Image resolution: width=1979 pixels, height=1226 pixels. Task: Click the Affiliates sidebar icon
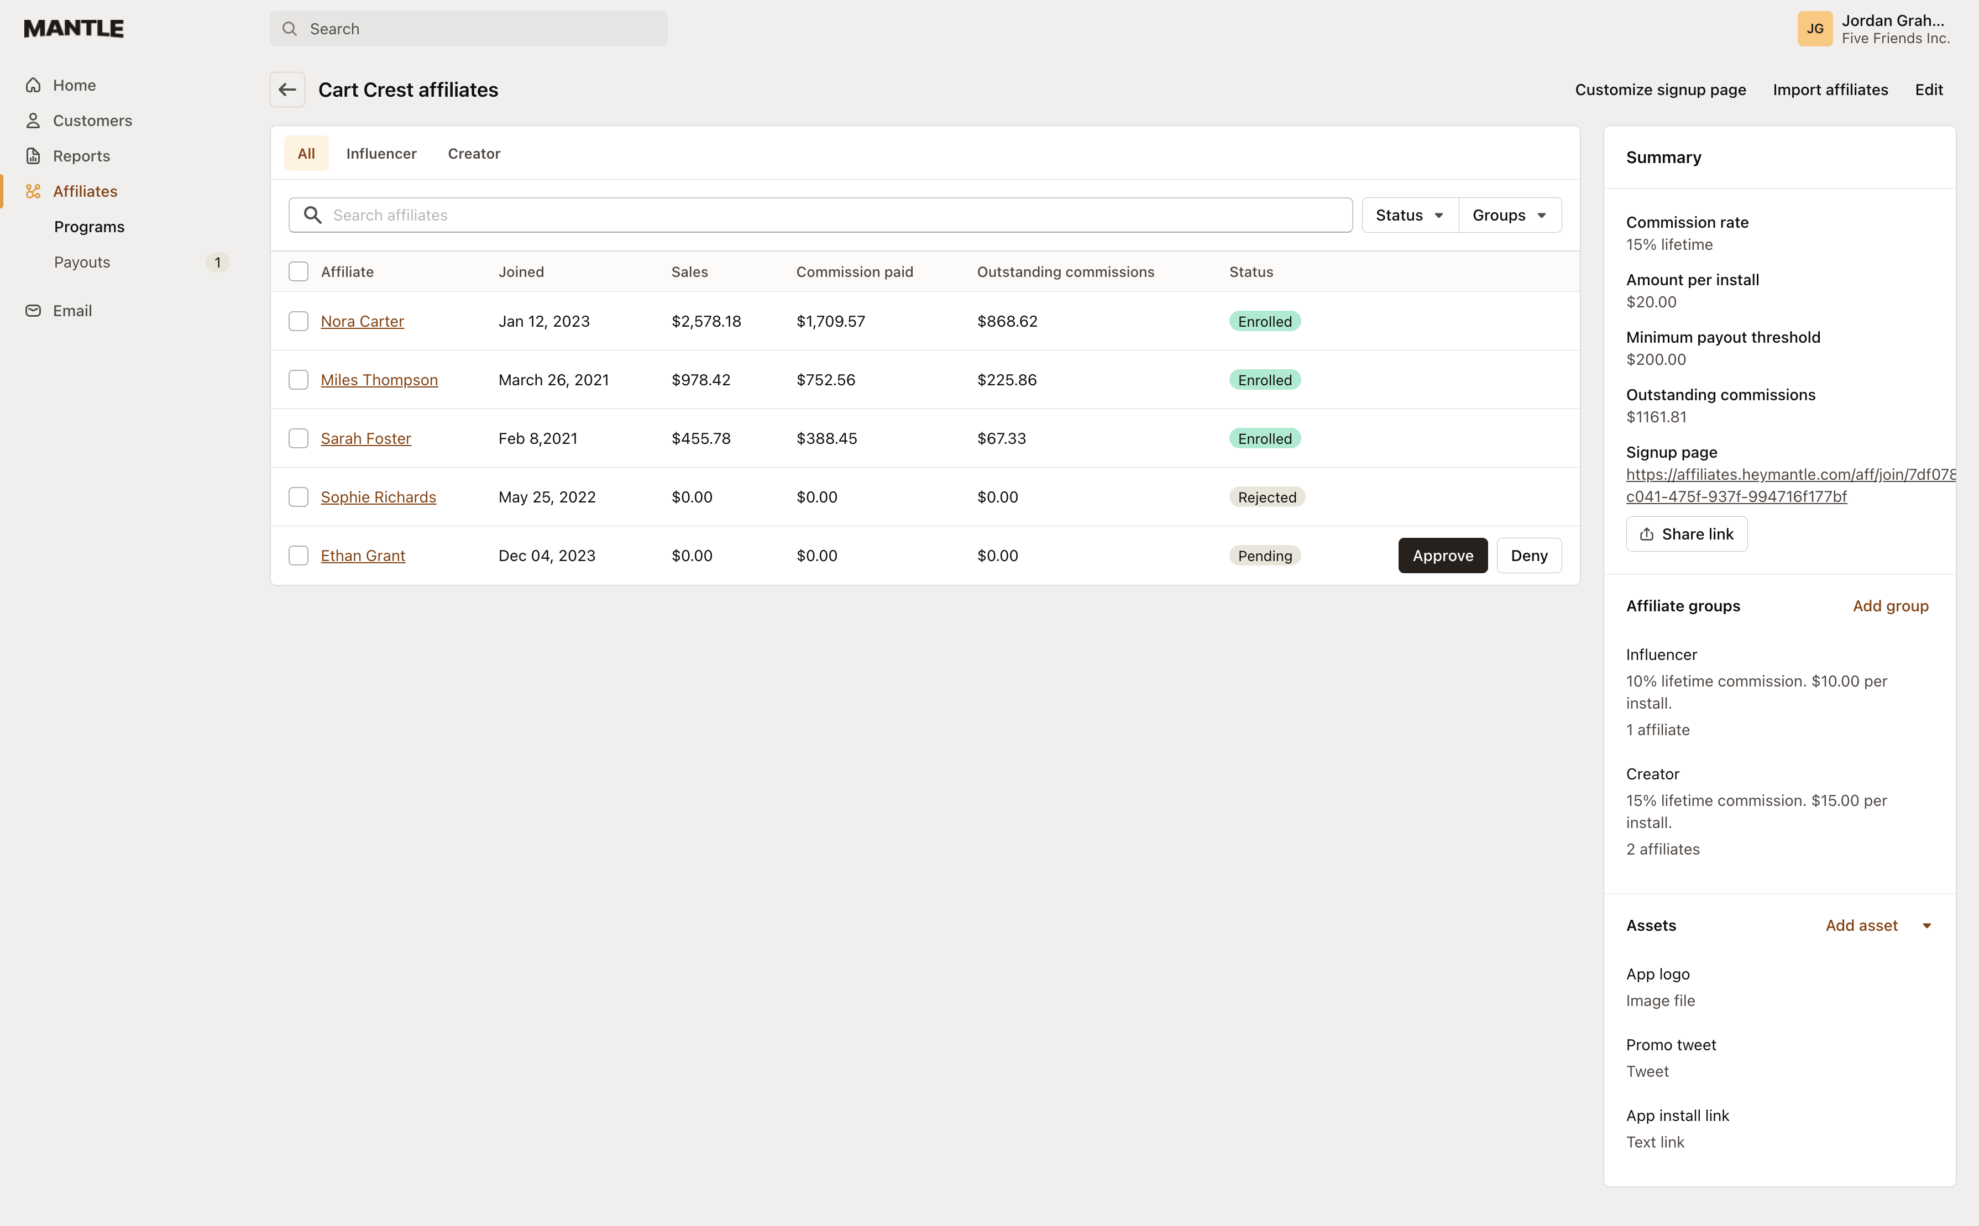33,191
